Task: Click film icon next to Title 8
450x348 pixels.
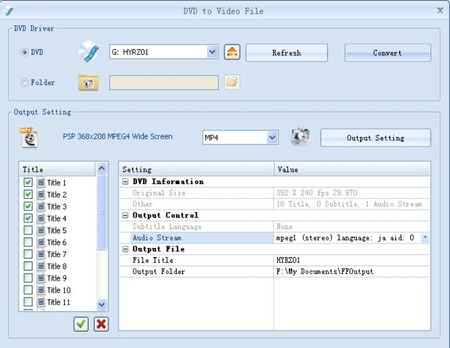Action: (41, 266)
